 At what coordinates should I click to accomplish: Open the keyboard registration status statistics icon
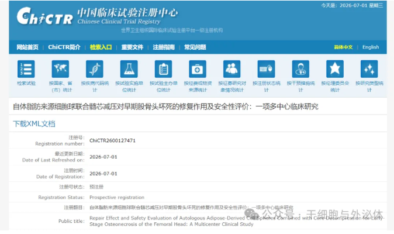(x=266, y=69)
